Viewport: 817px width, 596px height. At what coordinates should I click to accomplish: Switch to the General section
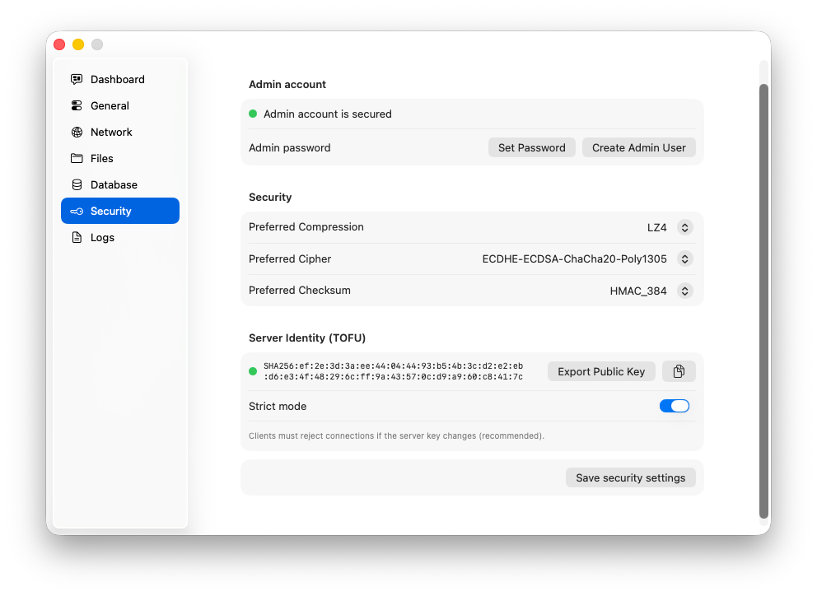(110, 105)
